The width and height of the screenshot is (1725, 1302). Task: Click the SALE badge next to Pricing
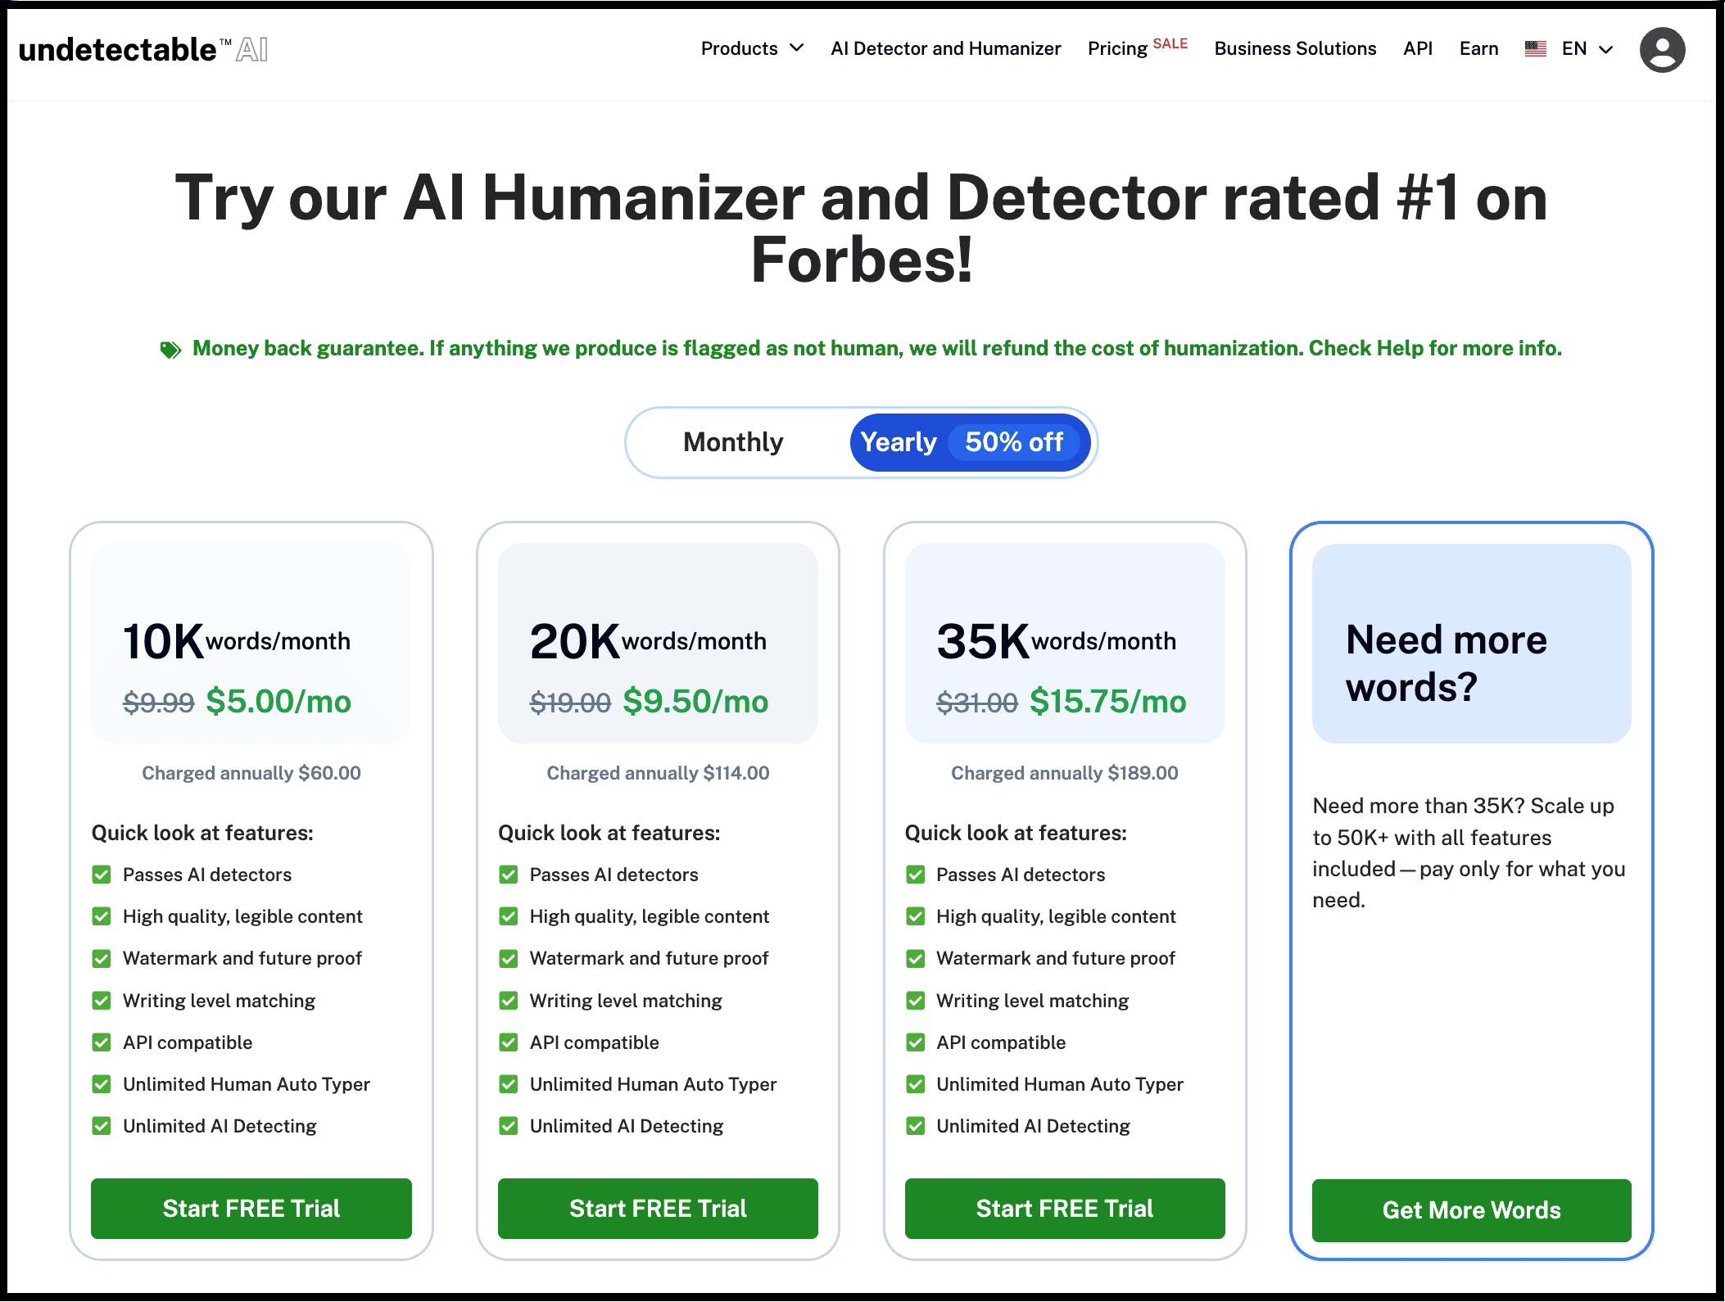pyautogui.click(x=1170, y=43)
